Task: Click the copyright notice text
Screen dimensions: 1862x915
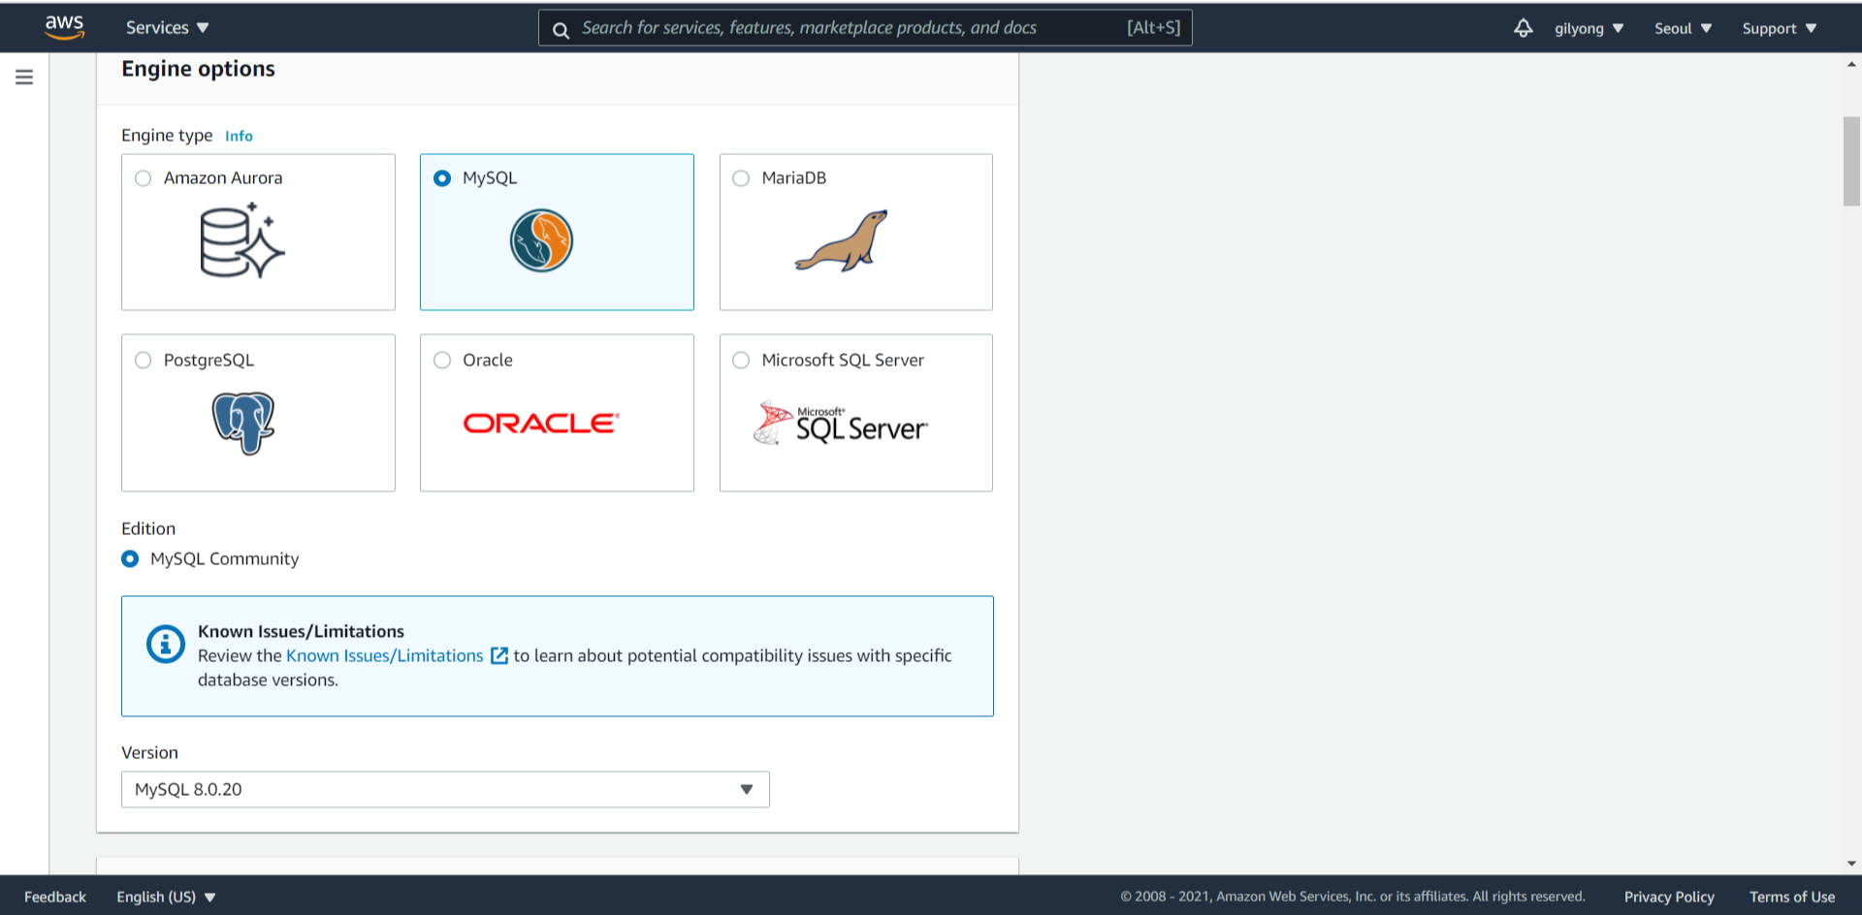Action: [1353, 897]
